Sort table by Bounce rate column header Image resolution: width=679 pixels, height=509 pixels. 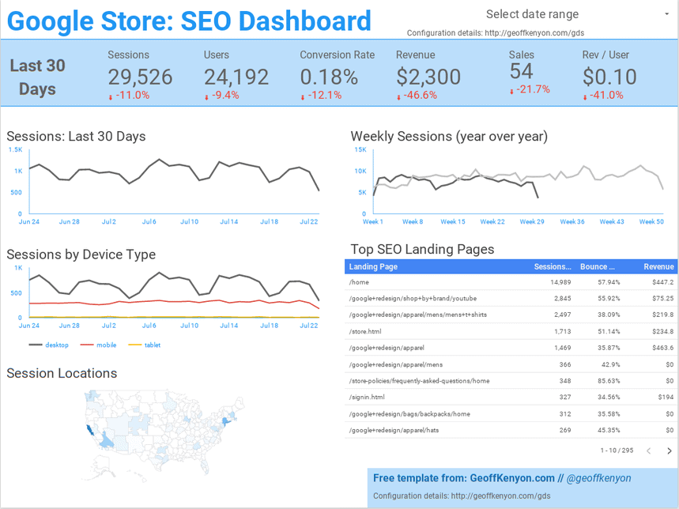[x=598, y=267]
